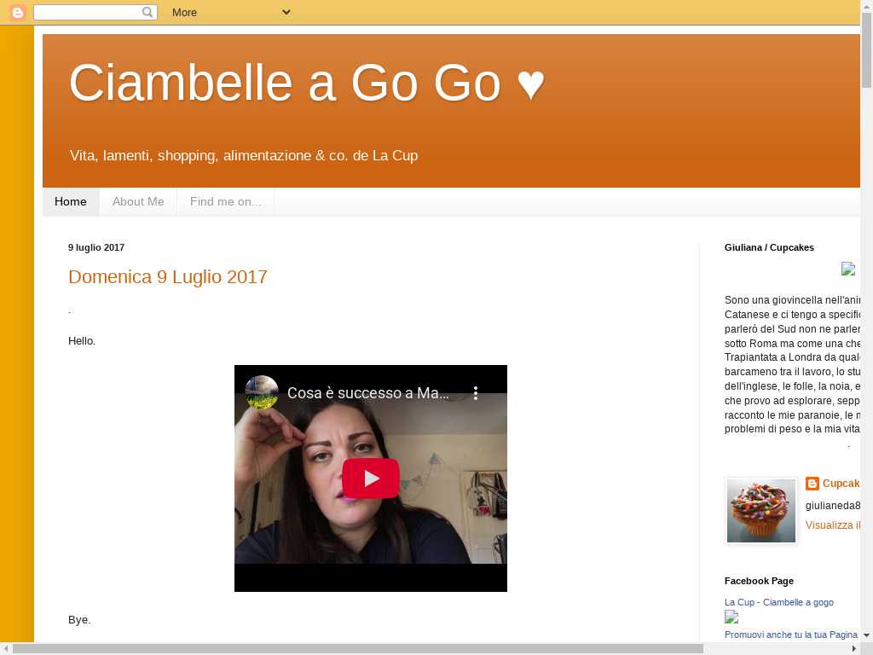Open the About Me tab
873x655 pixels.
tap(138, 202)
